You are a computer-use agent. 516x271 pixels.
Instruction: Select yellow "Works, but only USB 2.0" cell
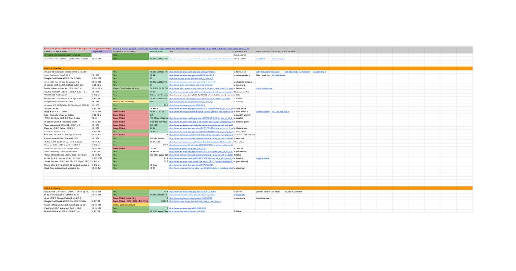130,205
